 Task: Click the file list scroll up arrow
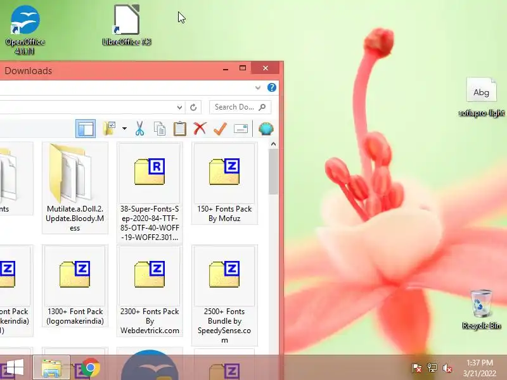click(x=273, y=144)
